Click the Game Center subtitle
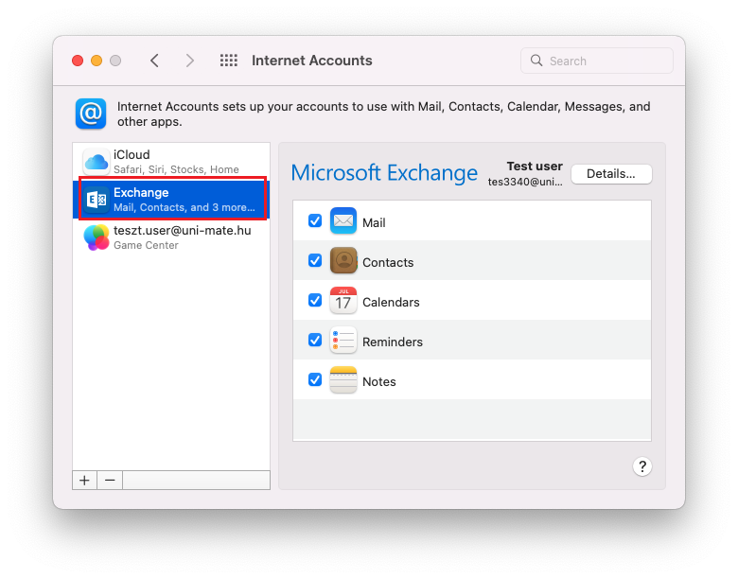738x579 pixels. point(146,245)
